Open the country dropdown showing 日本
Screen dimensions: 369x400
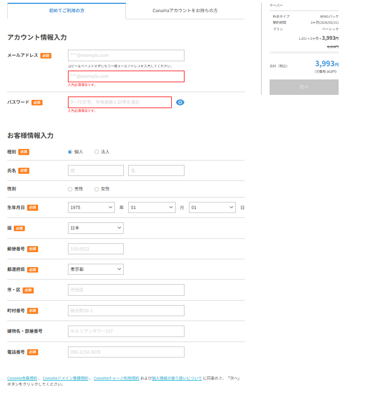(x=96, y=228)
